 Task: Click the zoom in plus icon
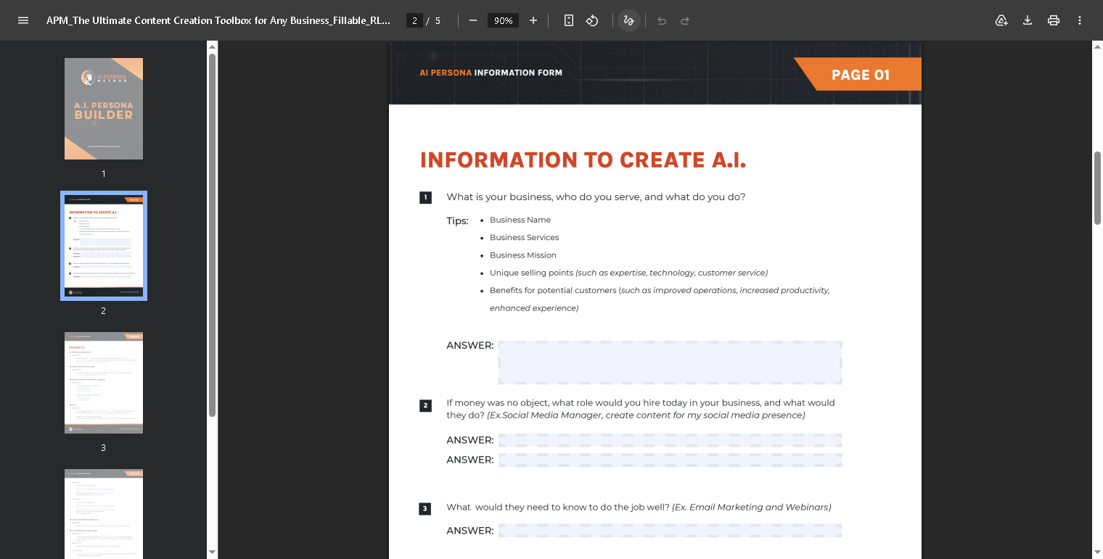(533, 20)
